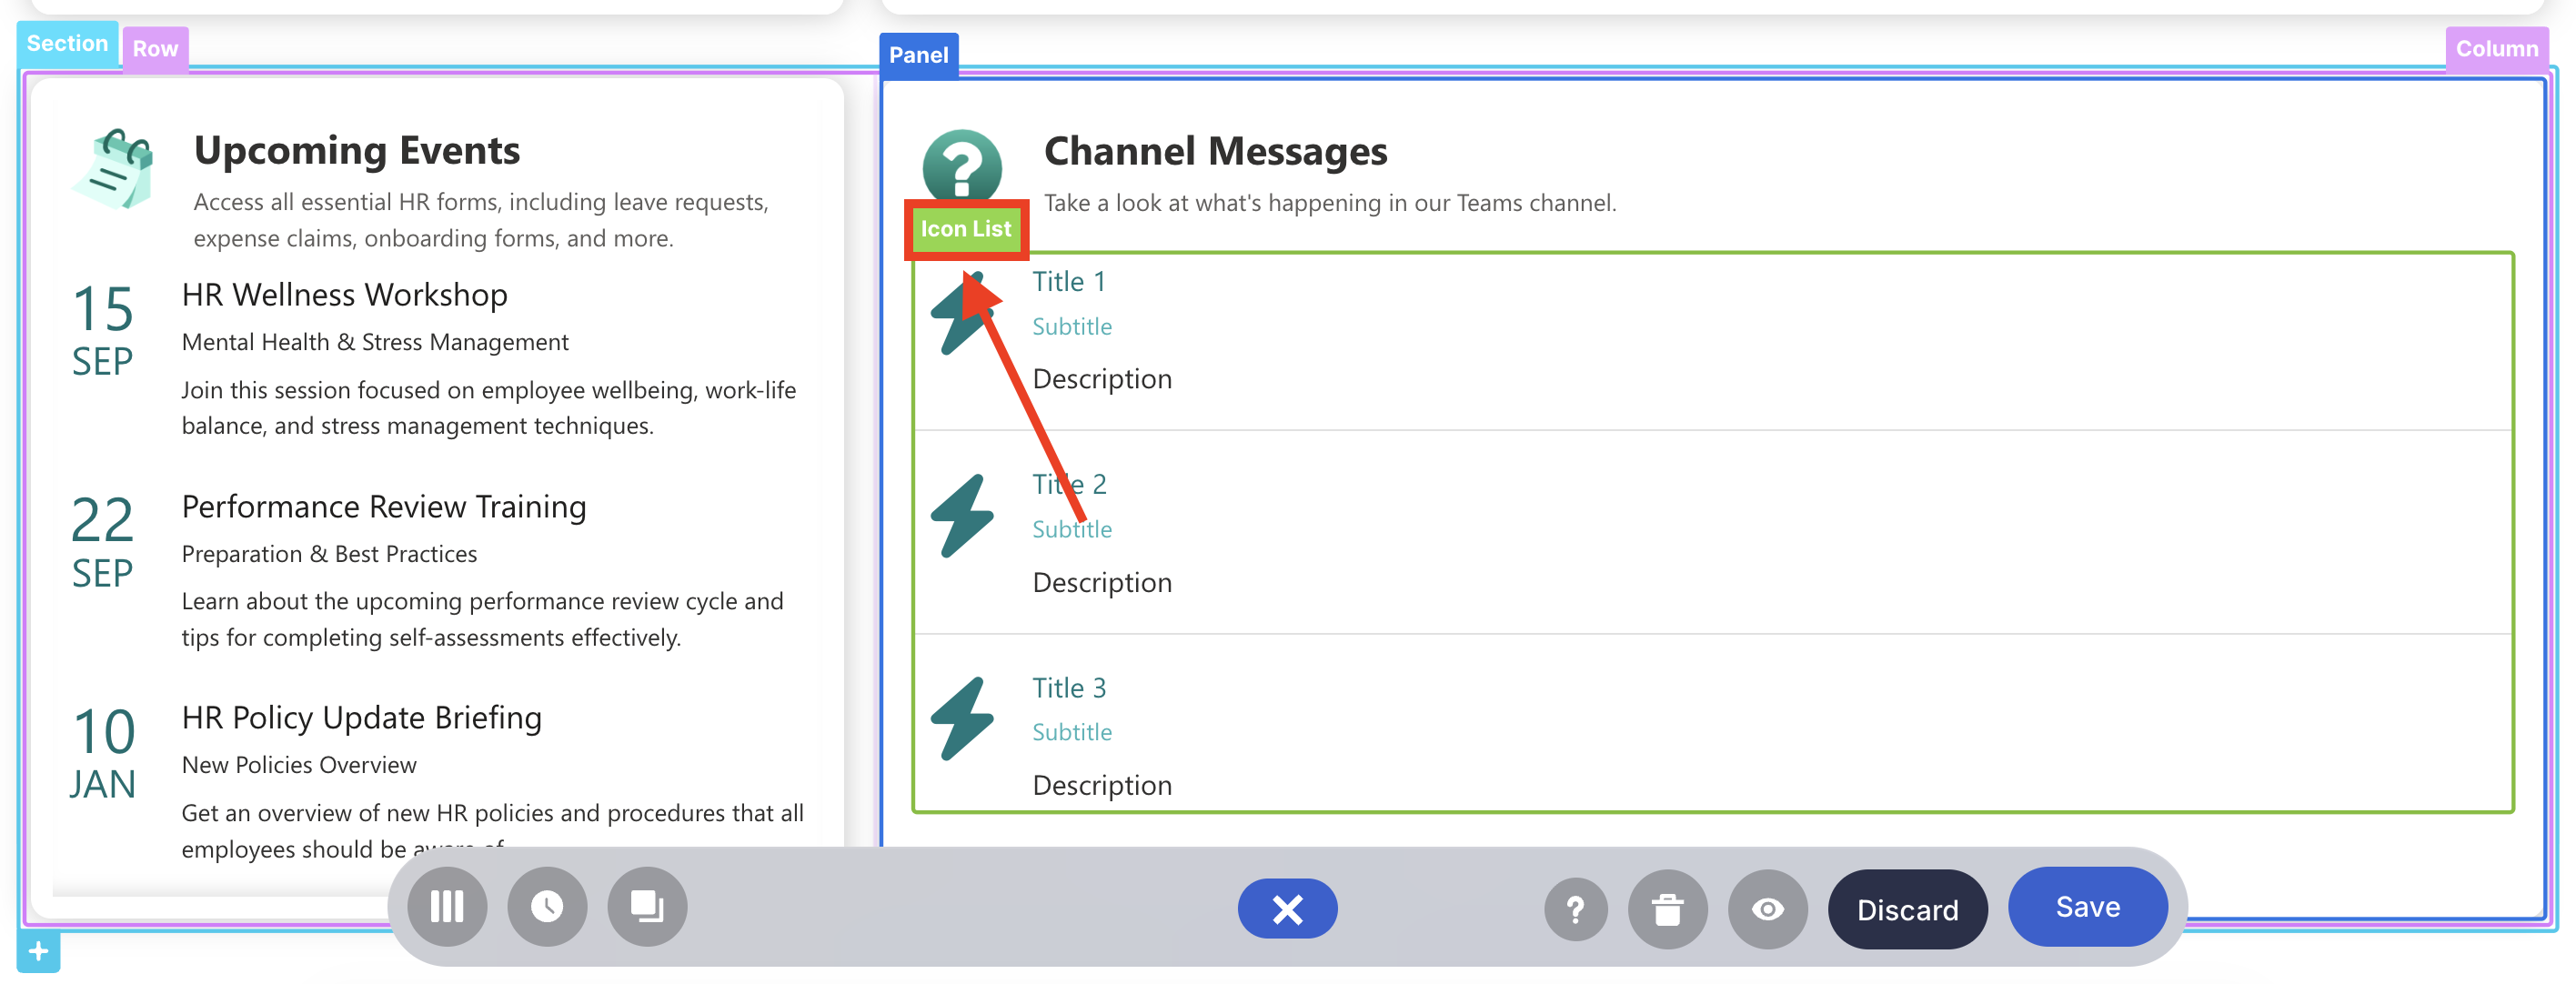Viewport: 2576px width, 984px height.
Task: Click the plus add section icon
Action: [38, 951]
